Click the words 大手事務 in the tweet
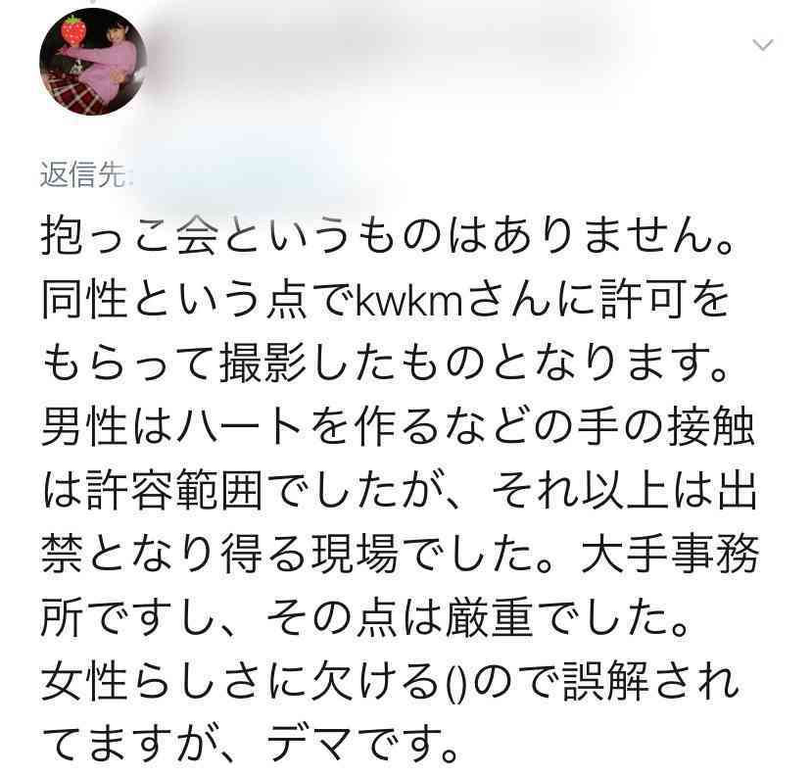The image size is (811, 777). pyautogui.click(x=670, y=554)
